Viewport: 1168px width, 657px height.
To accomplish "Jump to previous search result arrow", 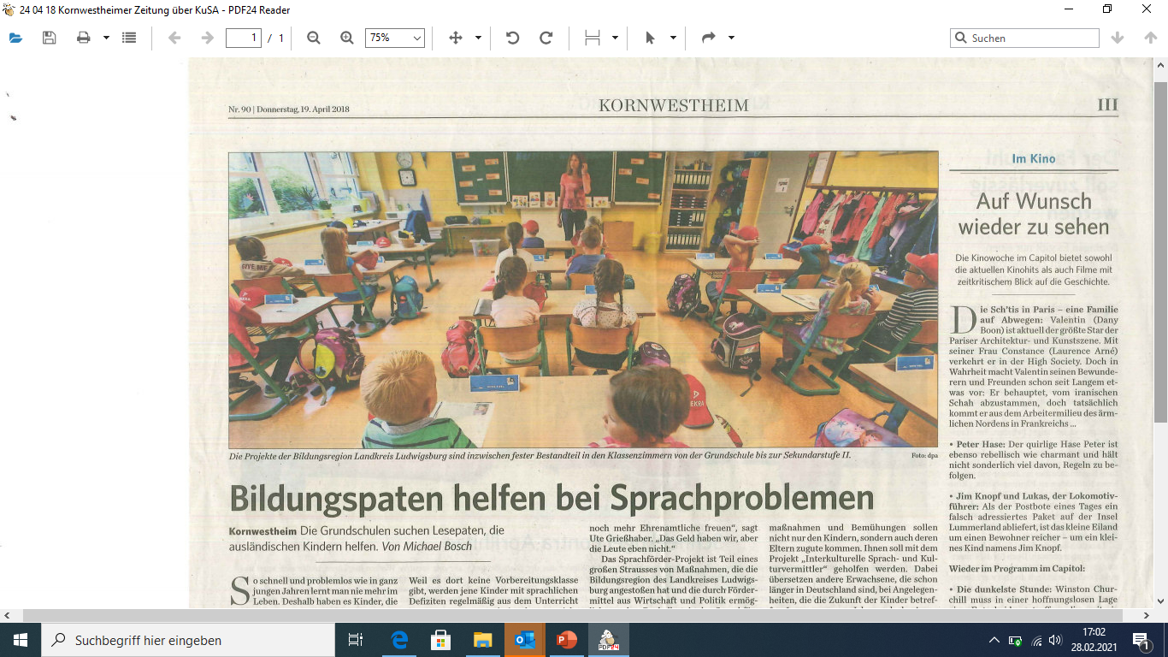I will (x=1150, y=38).
